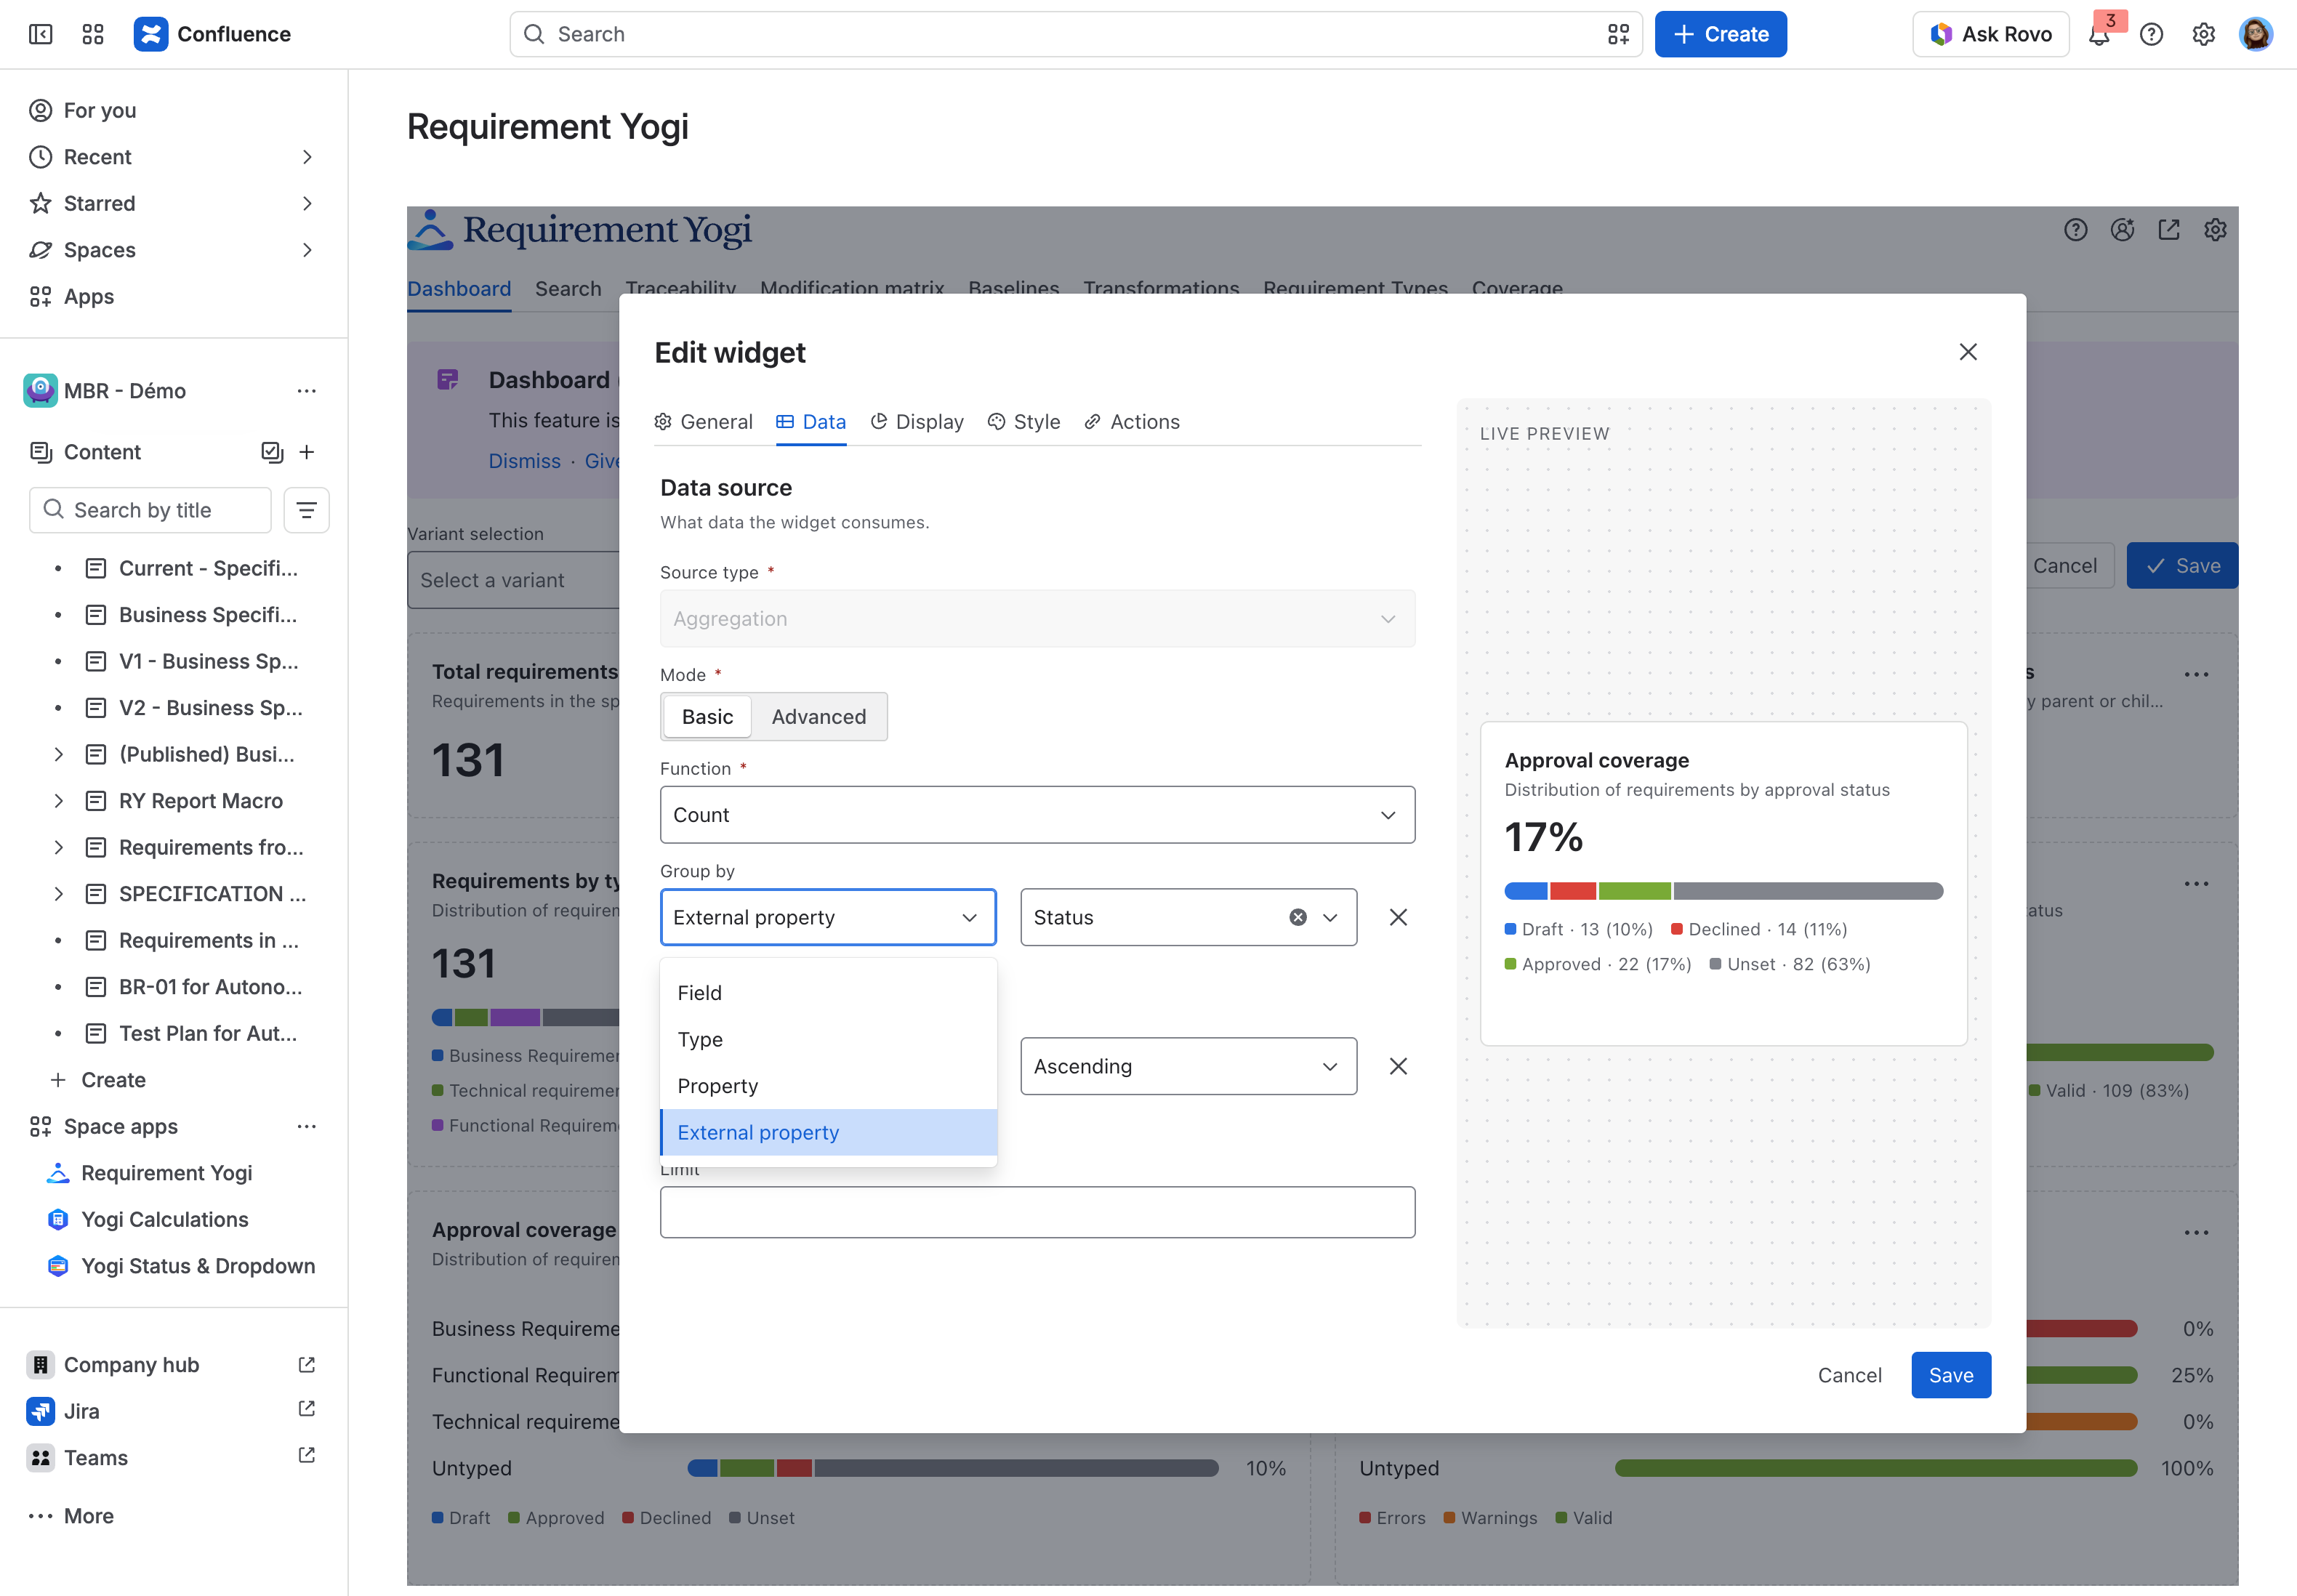Click the Ask Rovo button
The height and width of the screenshot is (1596, 2297).
1990,34
